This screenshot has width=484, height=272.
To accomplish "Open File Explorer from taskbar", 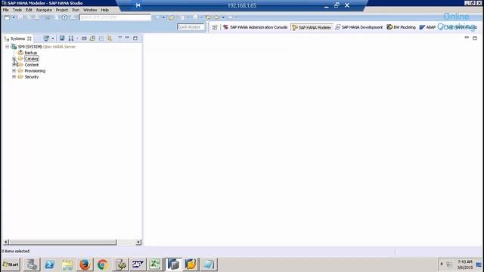I will click(67, 264).
